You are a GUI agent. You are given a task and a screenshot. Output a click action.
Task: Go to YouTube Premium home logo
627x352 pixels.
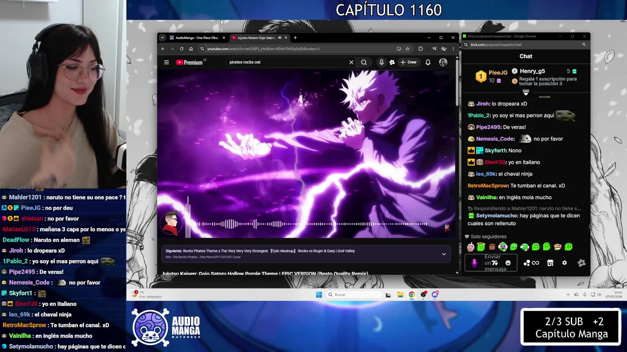(x=190, y=62)
